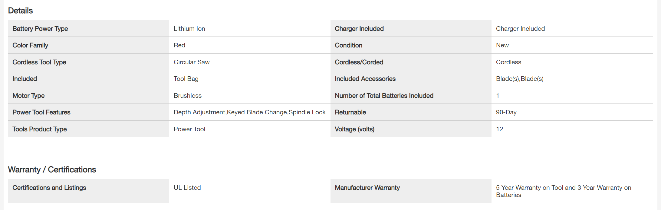Click the Color Family label
This screenshot has height=210, width=661.
[30, 45]
